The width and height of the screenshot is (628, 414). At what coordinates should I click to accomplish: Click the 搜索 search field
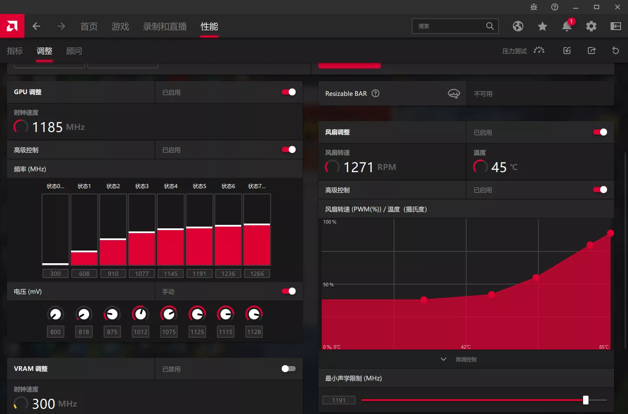tap(449, 26)
